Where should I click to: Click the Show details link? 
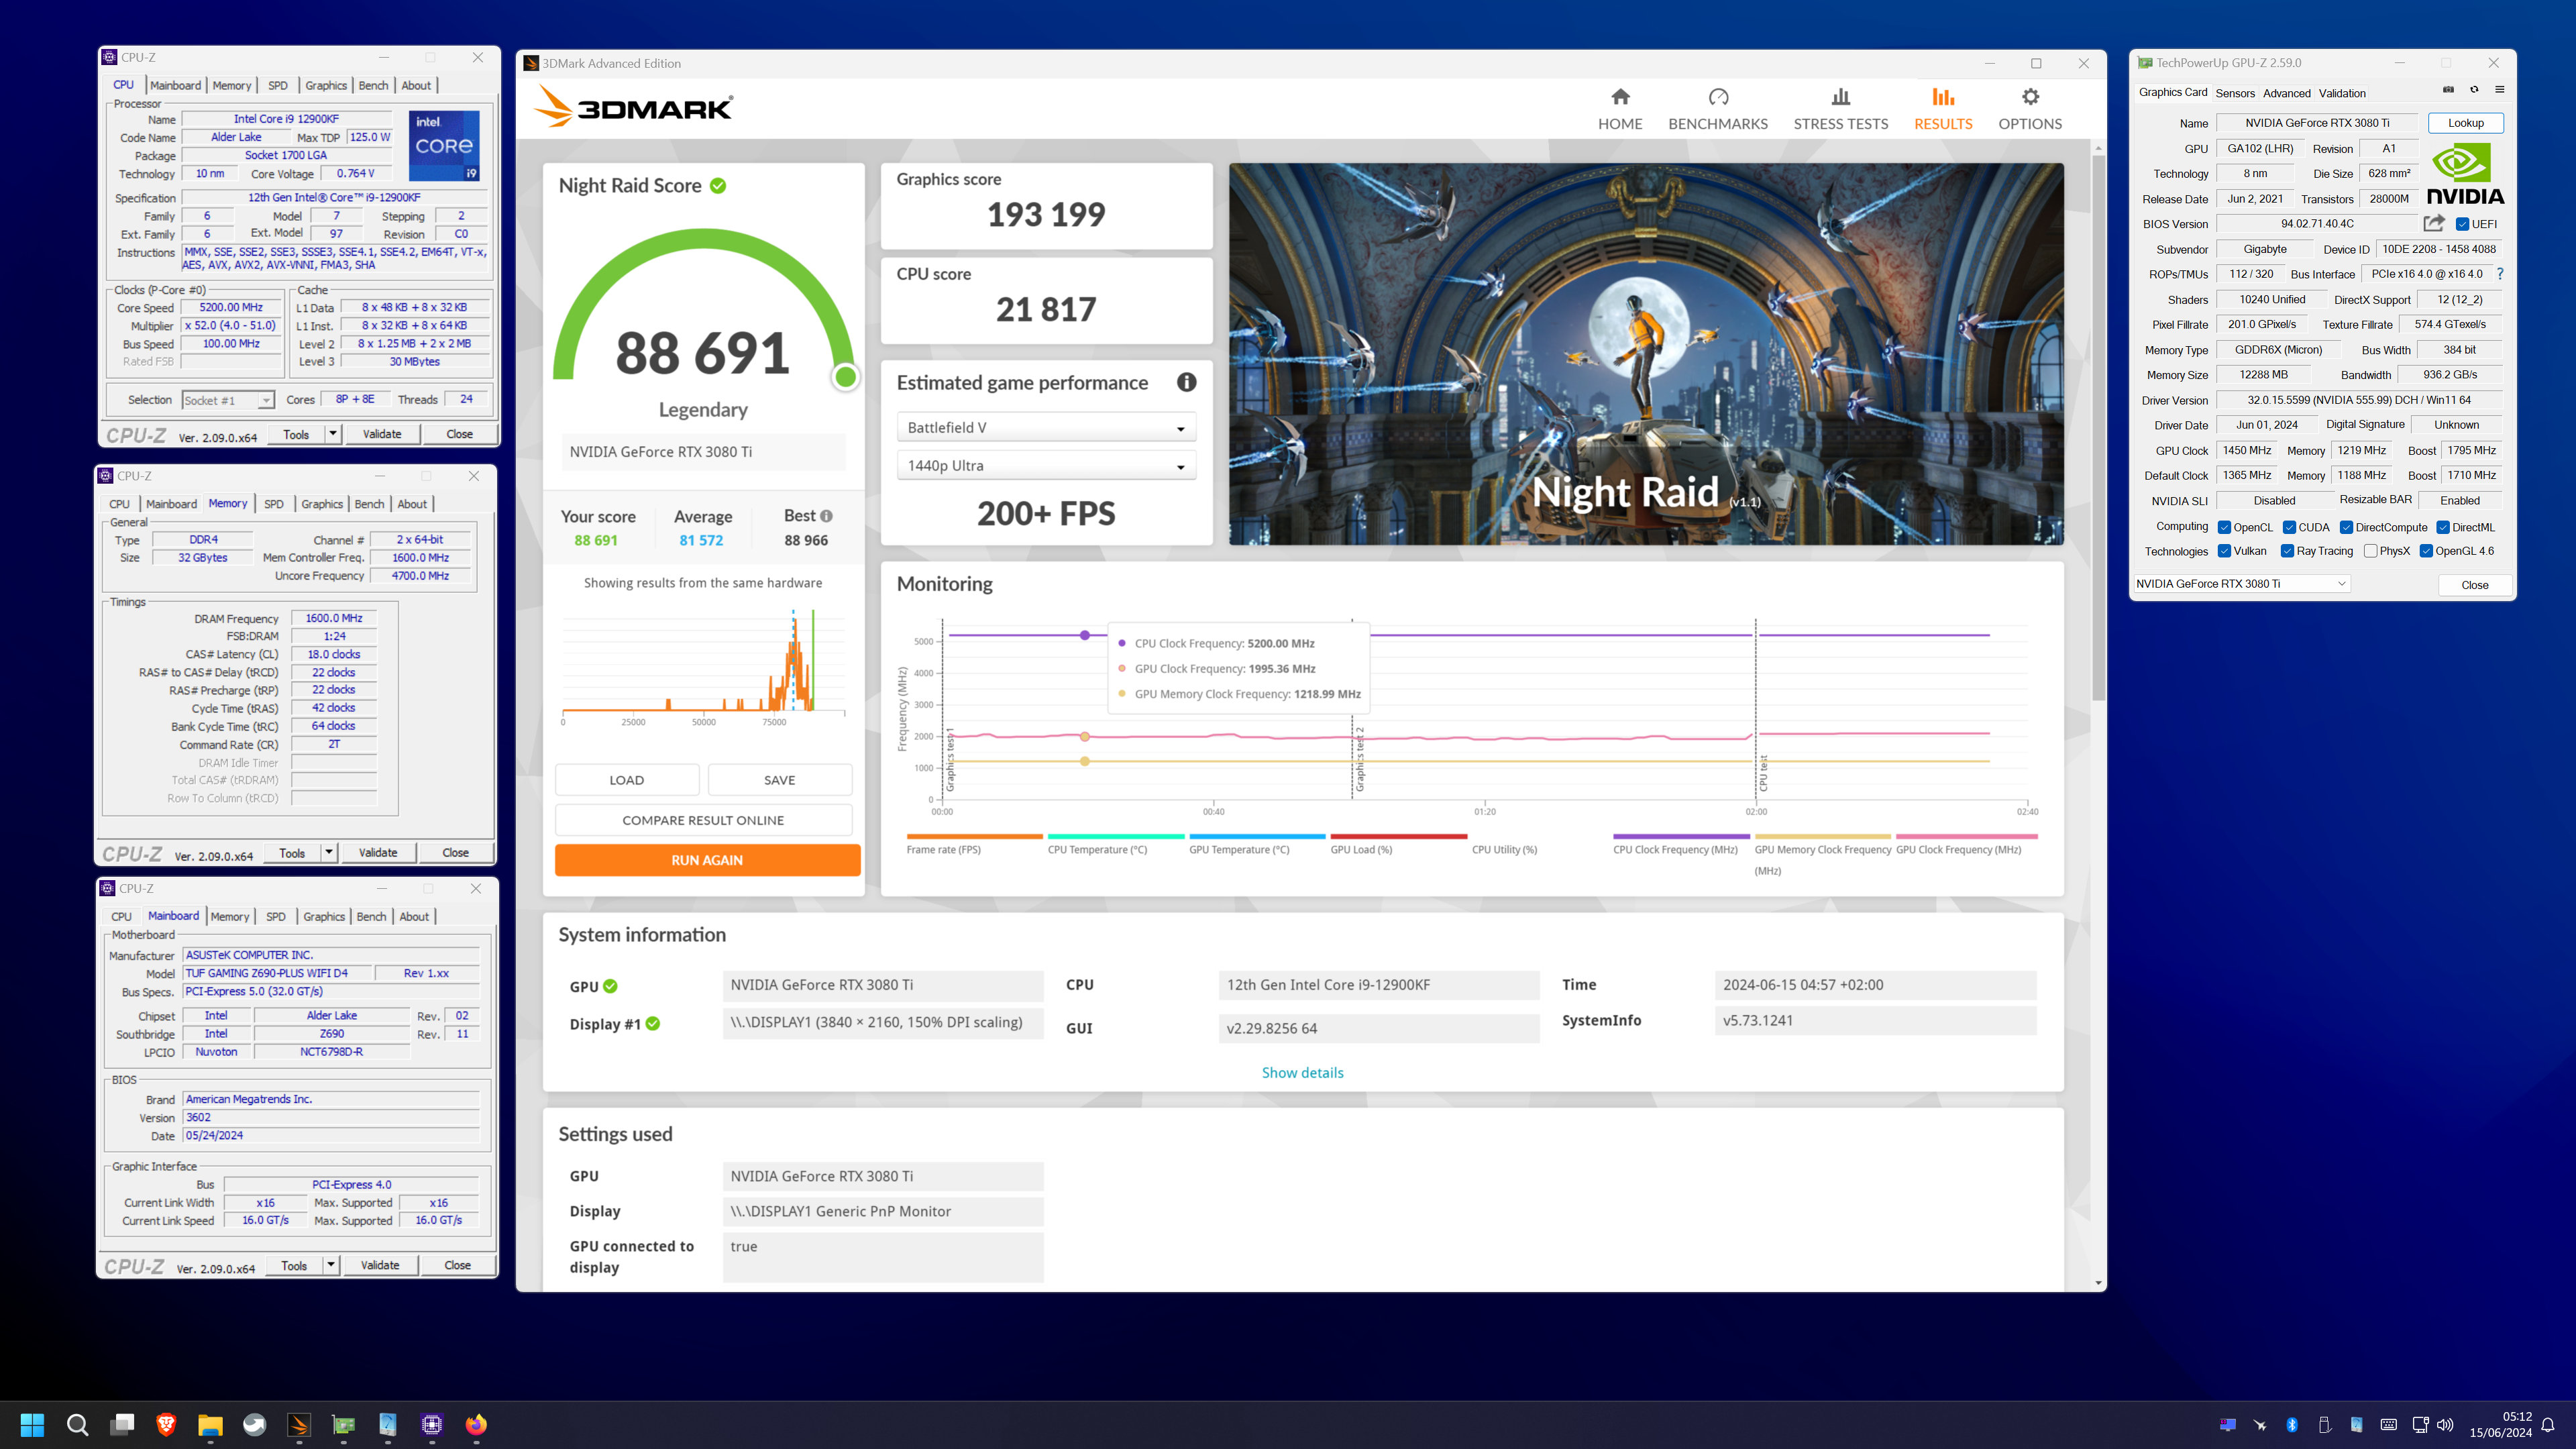tap(1302, 1072)
